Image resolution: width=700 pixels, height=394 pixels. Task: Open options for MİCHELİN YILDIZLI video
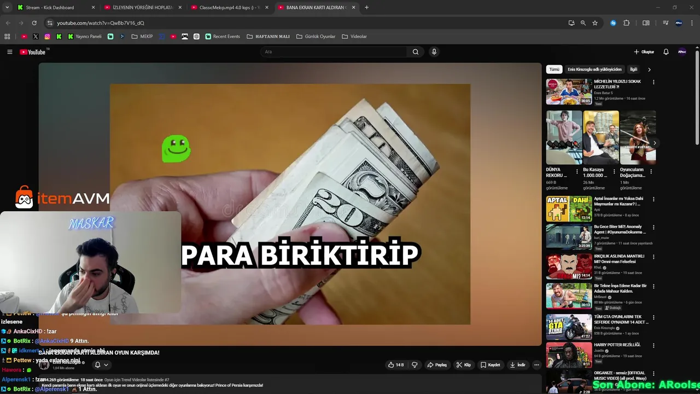point(654,82)
